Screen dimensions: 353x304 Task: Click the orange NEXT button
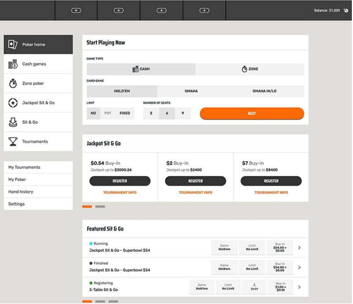tap(252, 114)
